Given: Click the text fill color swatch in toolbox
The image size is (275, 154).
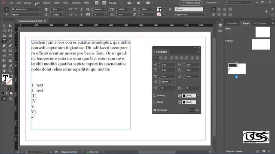Looking at the screenshot, I should coord(5,78).
